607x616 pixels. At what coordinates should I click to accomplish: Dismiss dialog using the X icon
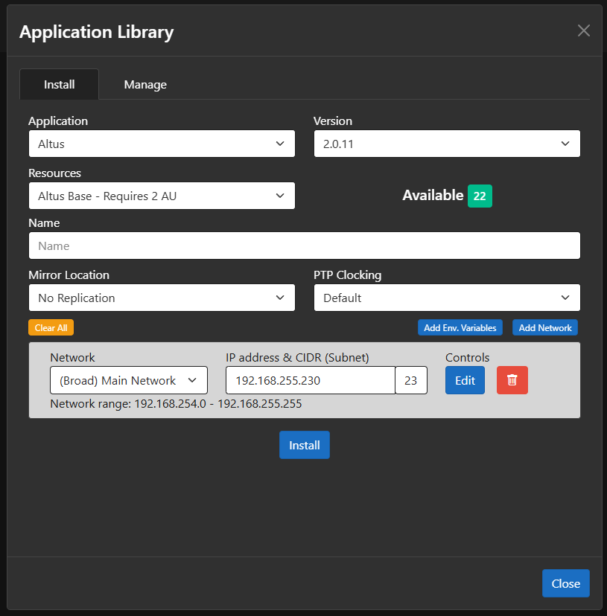coord(584,31)
